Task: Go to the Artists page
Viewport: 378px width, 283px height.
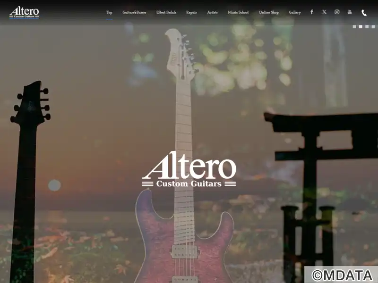Action: (212, 12)
